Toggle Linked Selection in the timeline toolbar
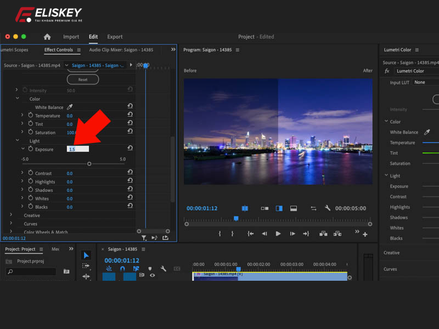Viewport: 439px width, 329px height. (135, 268)
